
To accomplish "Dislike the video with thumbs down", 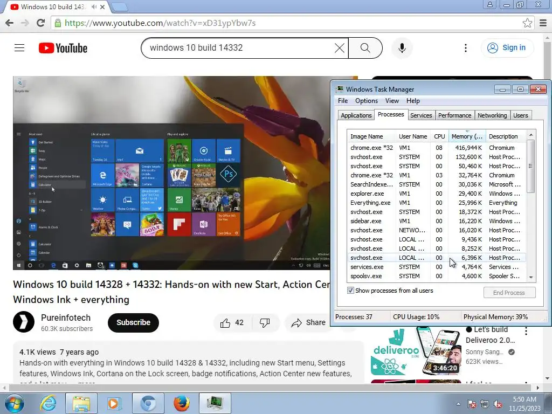I will coord(265,322).
